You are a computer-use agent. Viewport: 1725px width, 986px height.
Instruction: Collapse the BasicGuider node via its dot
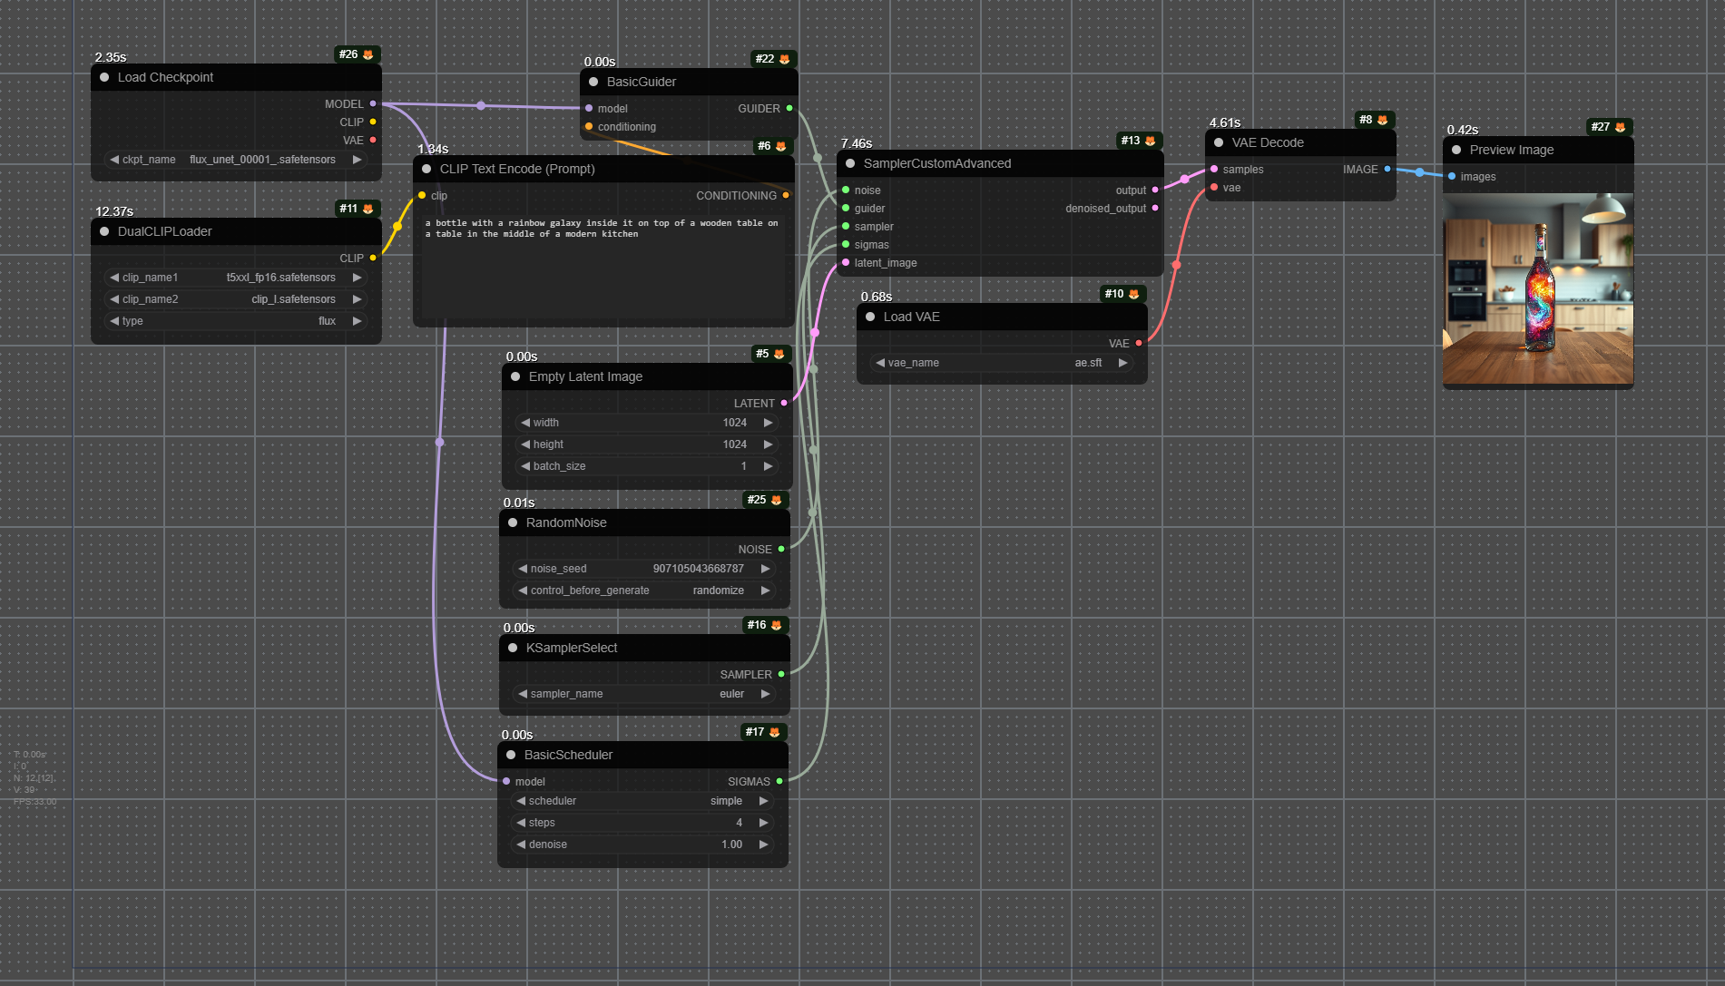[x=593, y=83]
